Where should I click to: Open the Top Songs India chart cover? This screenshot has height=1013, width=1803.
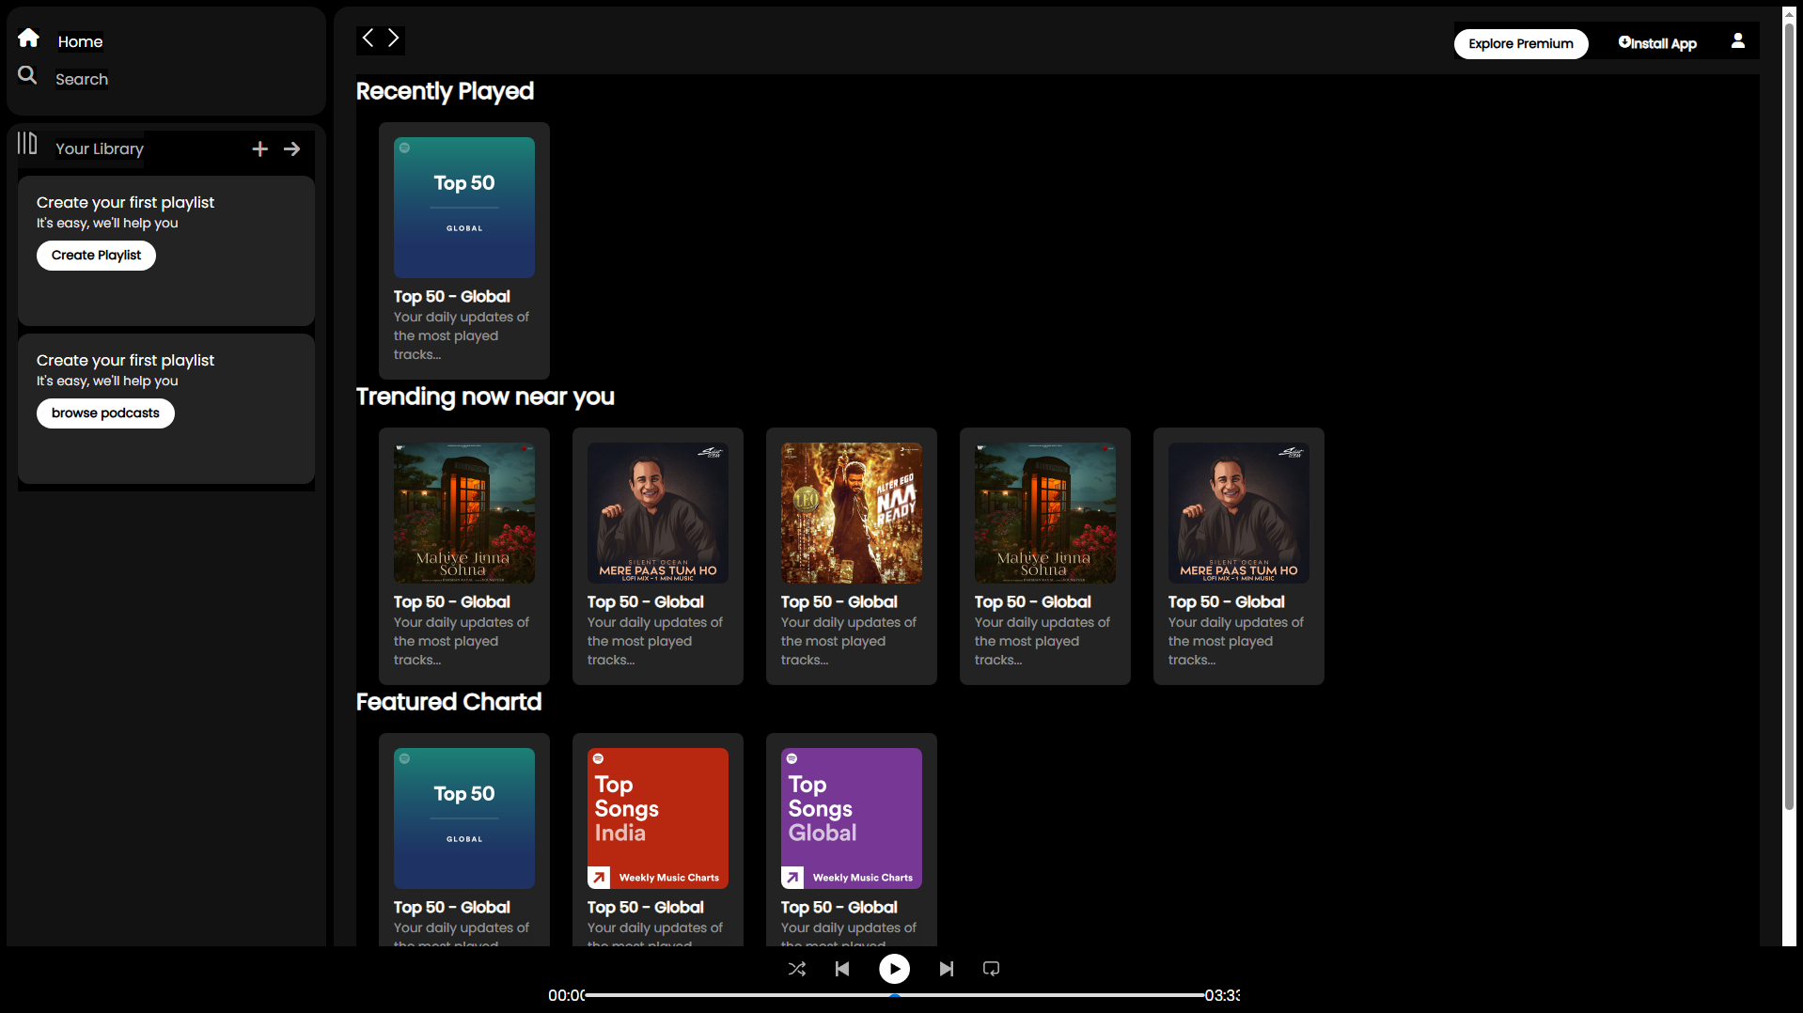[658, 818]
